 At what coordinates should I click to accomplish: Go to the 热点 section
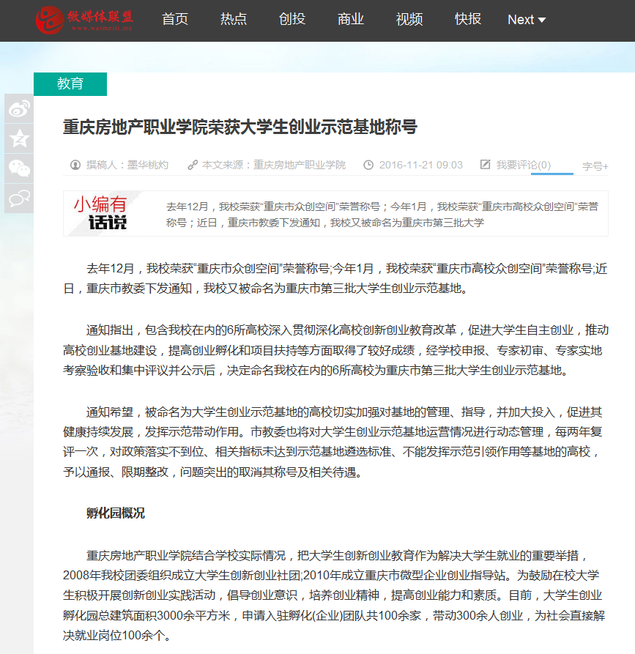[x=234, y=20]
